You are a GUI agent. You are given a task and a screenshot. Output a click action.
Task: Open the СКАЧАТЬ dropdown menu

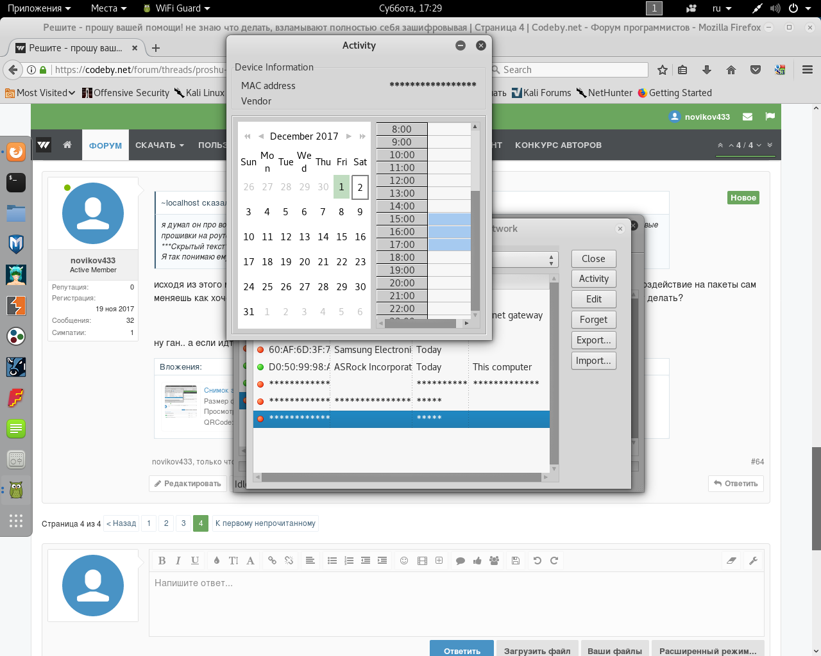point(159,145)
